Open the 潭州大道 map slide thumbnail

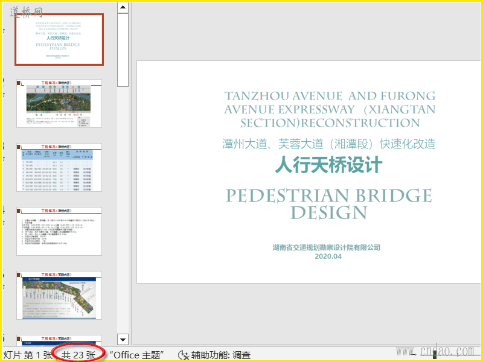click(x=59, y=103)
